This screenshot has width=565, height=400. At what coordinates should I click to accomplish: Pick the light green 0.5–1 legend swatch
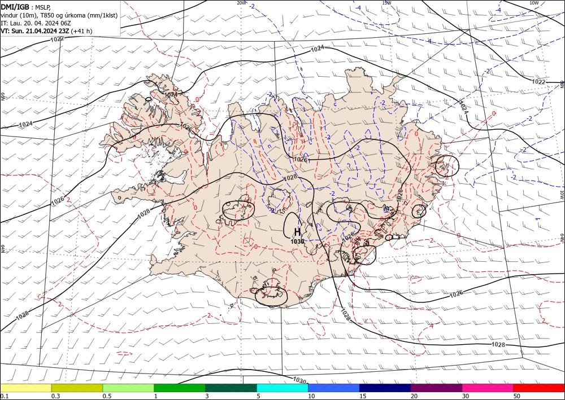click(128, 388)
